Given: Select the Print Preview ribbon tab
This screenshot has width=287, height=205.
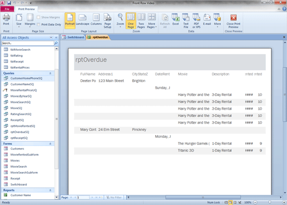Looking at the screenshot, I should click(x=26, y=9).
